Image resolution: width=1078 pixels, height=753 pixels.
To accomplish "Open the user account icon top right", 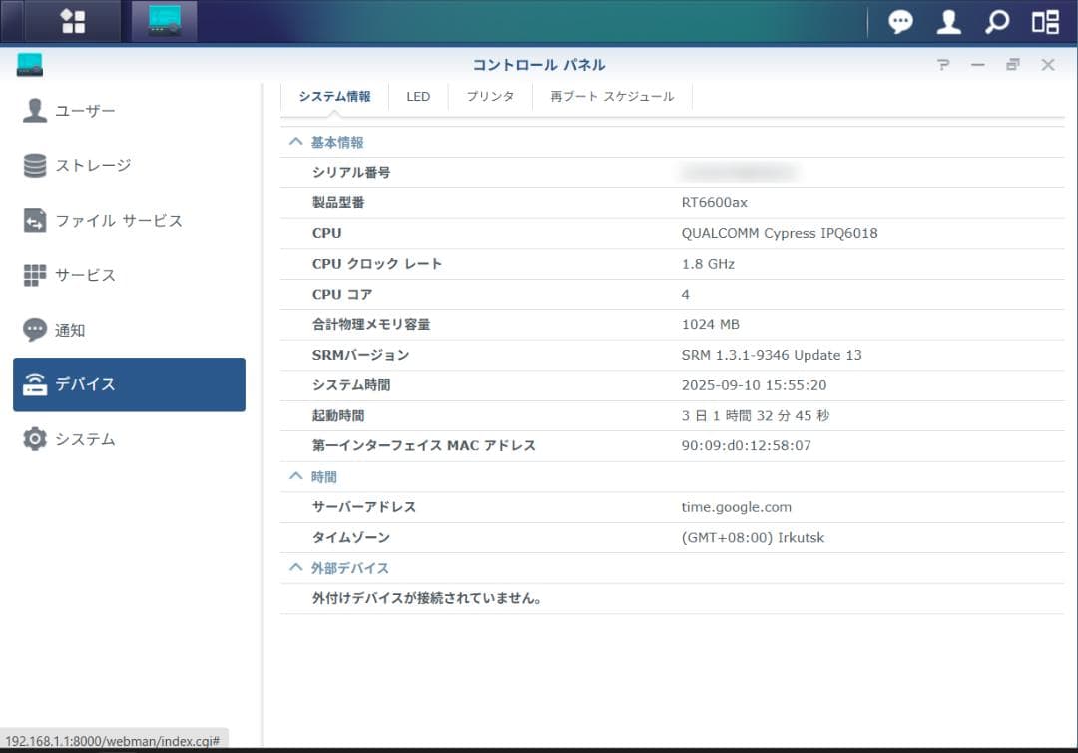I will 948,21.
